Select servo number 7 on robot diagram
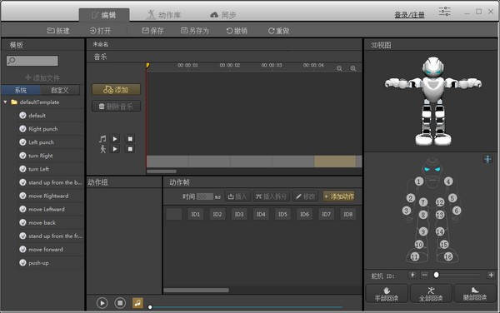The width and height of the screenshot is (500, 313). (423, 202)
